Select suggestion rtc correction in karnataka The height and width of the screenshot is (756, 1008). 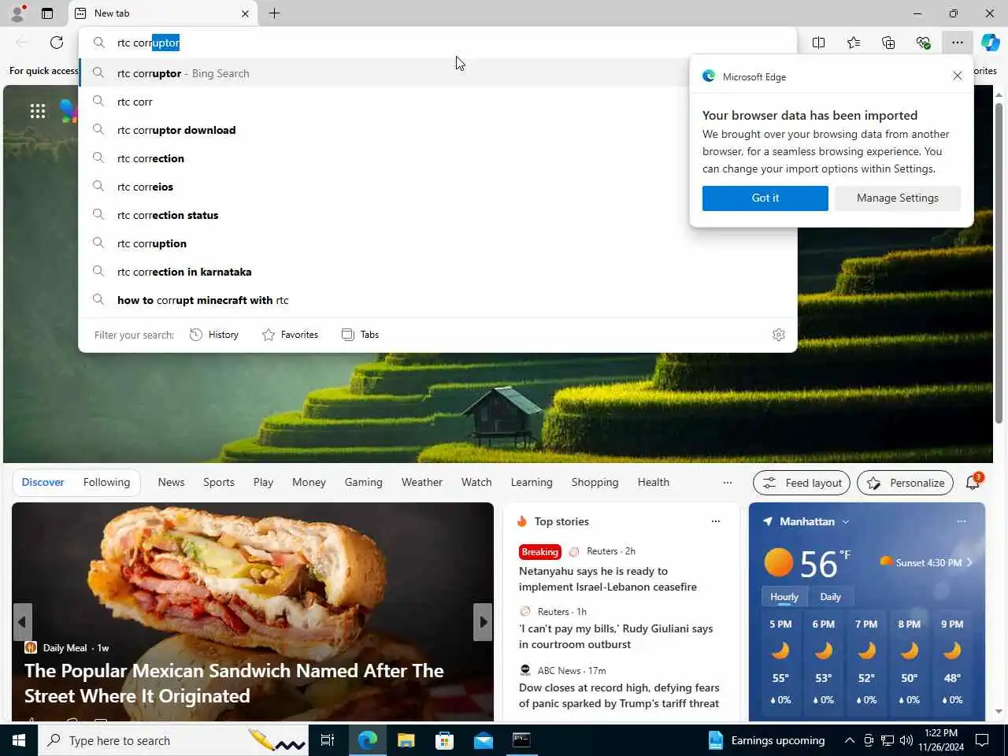point(438,272)
